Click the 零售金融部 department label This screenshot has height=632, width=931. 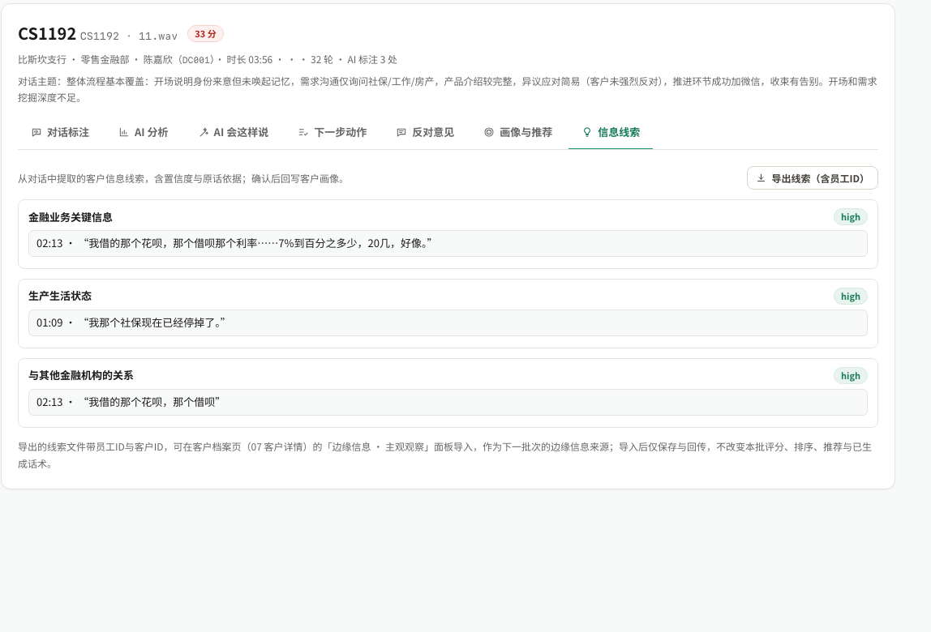(105, 60)
